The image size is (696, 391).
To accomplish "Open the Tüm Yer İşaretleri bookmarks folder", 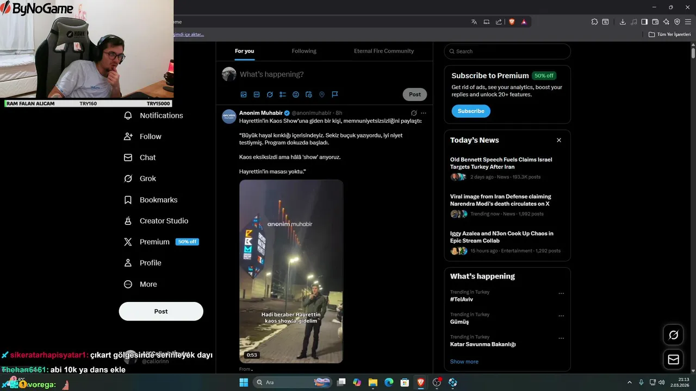I will coord(670,34).
